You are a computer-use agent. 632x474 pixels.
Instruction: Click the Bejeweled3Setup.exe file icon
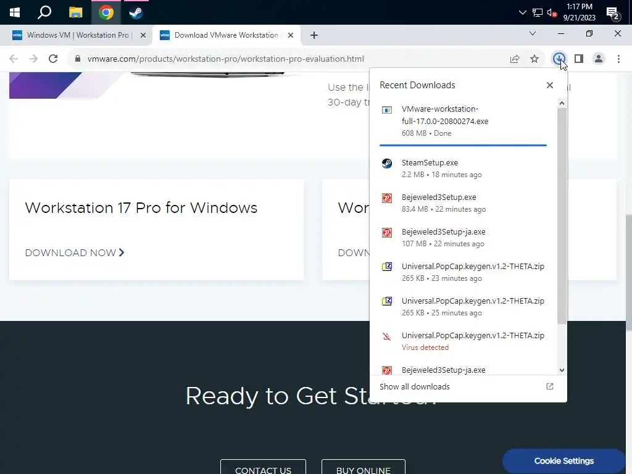coord(387,198)
